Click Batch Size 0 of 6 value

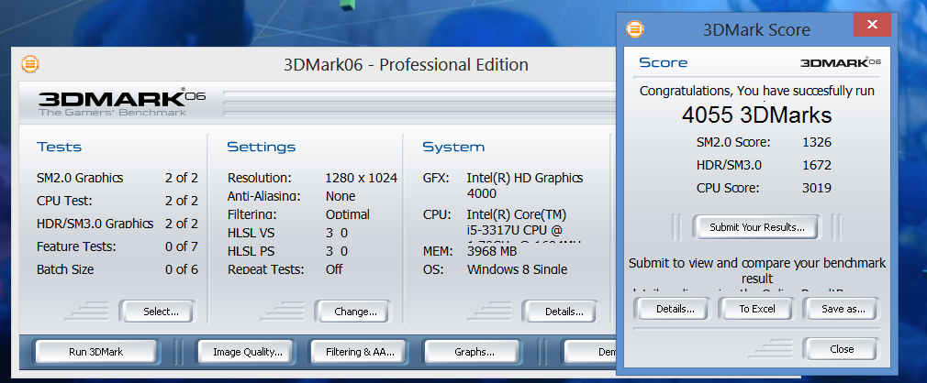pos(182,269)
